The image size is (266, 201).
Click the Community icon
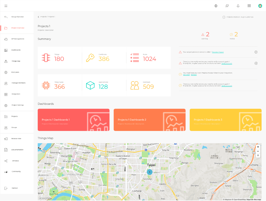[6, 172]
